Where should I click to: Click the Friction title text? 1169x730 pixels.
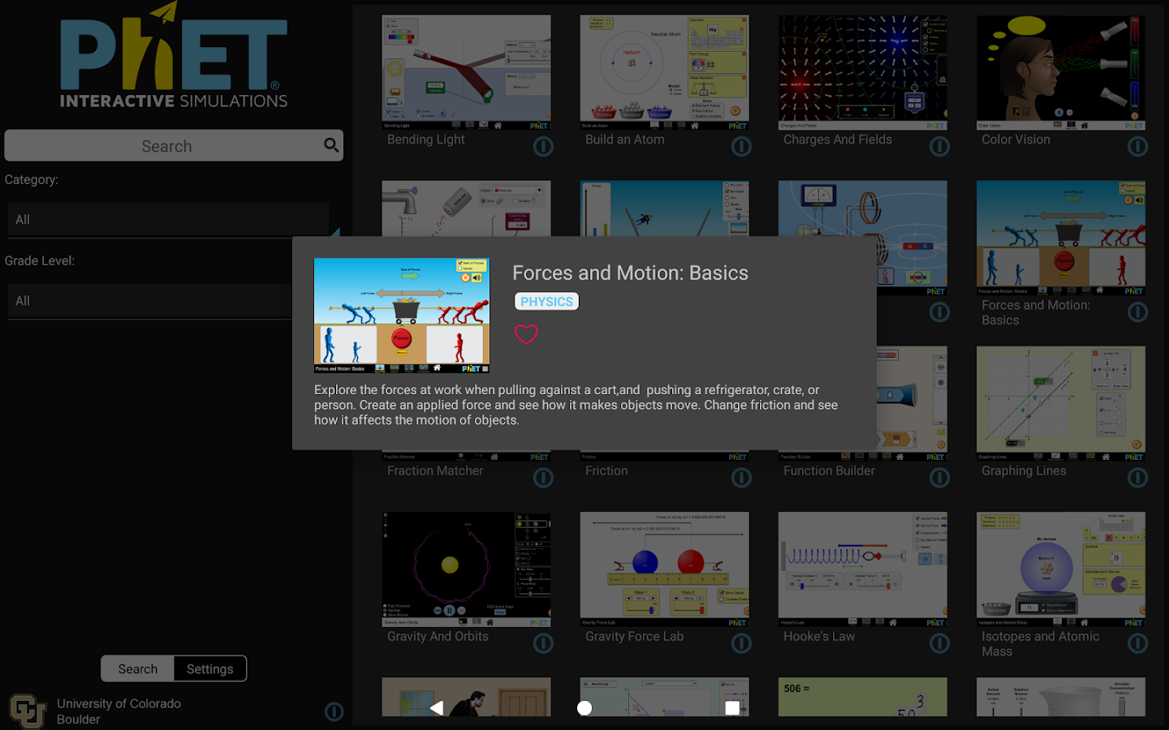click(x=606, y=470)
